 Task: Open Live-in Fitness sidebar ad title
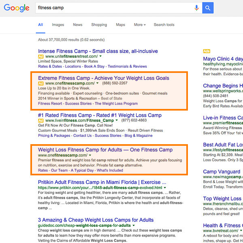223,118
